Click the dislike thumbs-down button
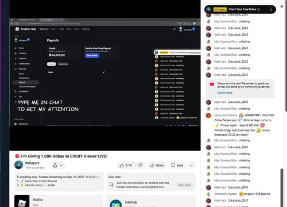287x207 pixels. (x=140, y=166)
